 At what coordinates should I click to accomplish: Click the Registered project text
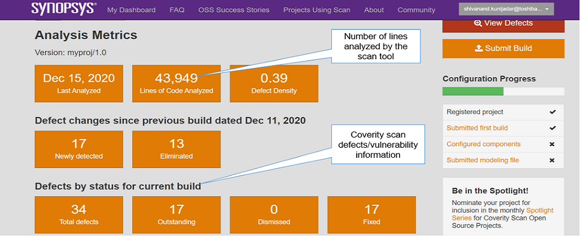tap(475, 112)
